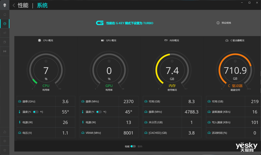Click info icon inside GPU gauge
This screenshot has height=155, width=261.
[x=109, y=61]
